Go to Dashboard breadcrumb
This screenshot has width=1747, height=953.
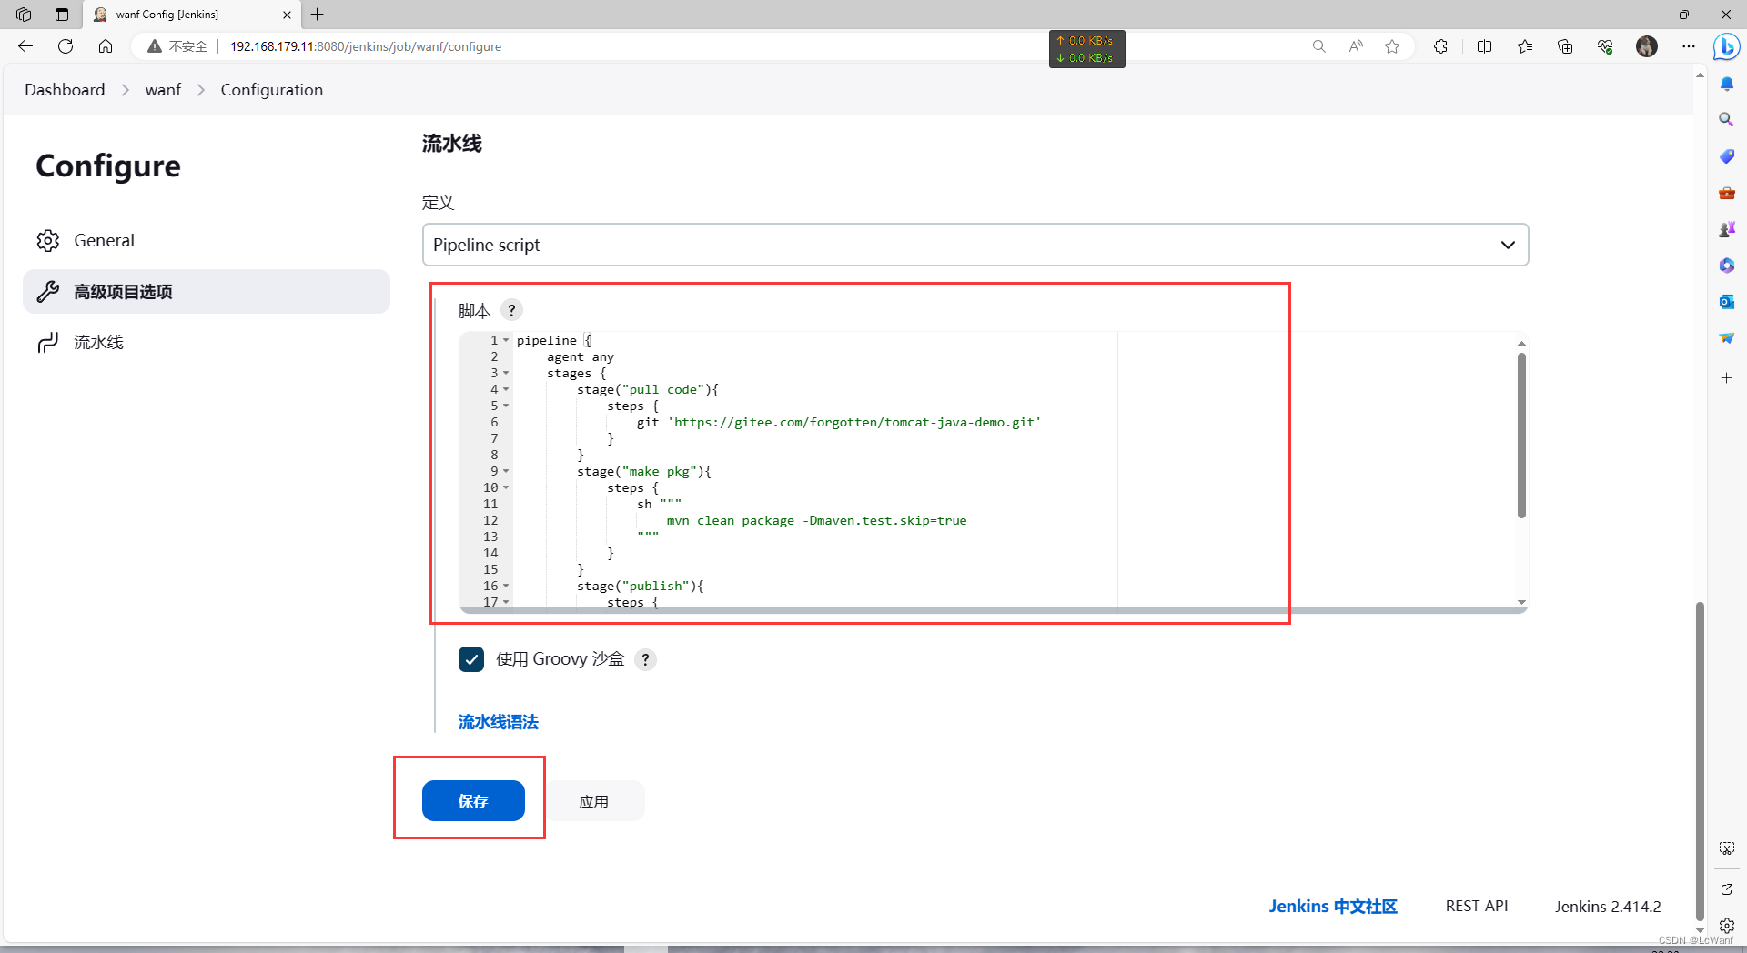65,90
